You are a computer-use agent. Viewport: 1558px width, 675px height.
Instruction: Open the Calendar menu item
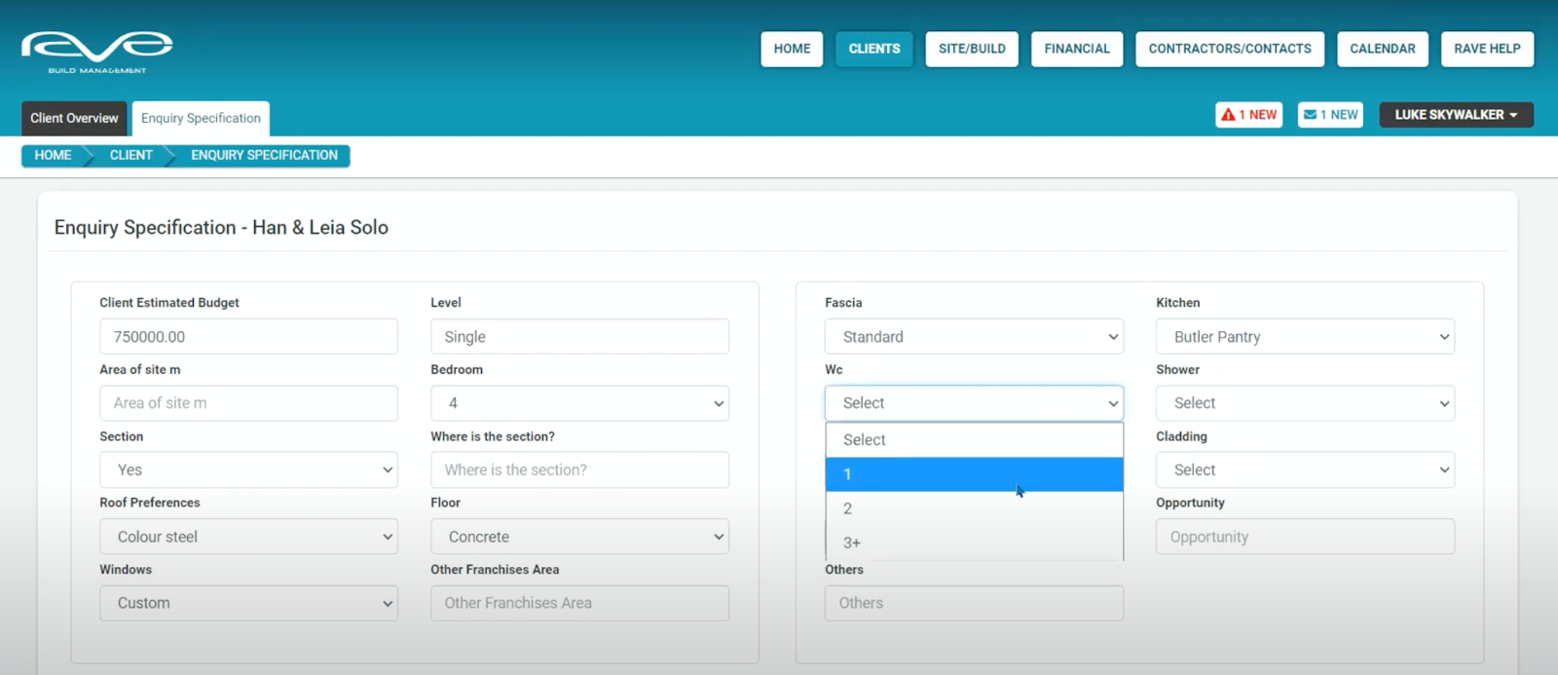(1382, 49)
